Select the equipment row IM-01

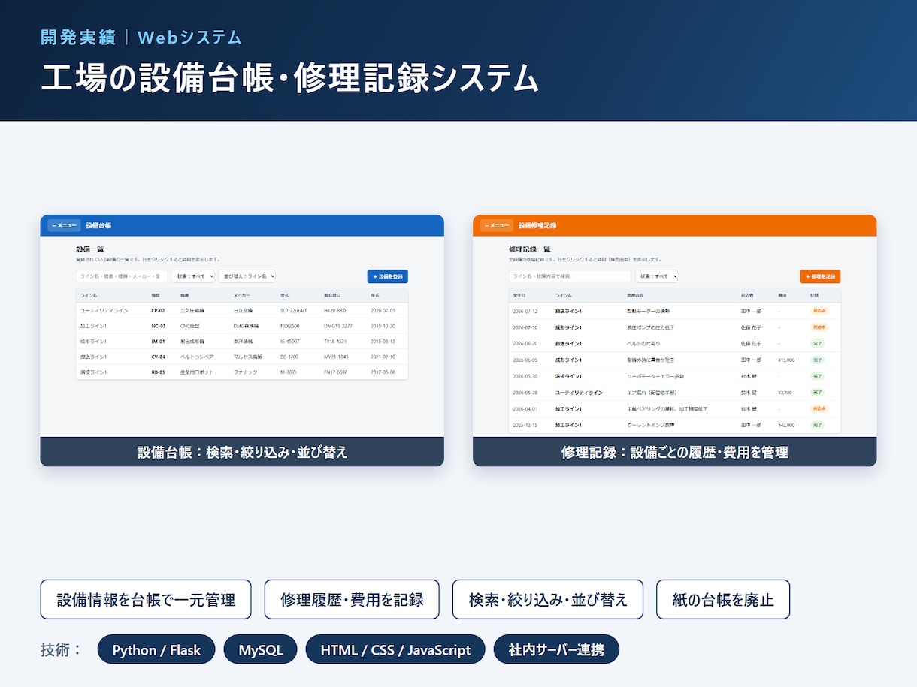pyautogui.click(x=242, y=341)
